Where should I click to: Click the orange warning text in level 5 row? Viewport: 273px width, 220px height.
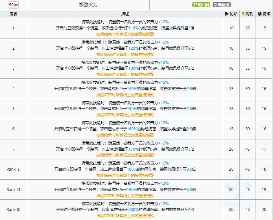pos(125,114)
